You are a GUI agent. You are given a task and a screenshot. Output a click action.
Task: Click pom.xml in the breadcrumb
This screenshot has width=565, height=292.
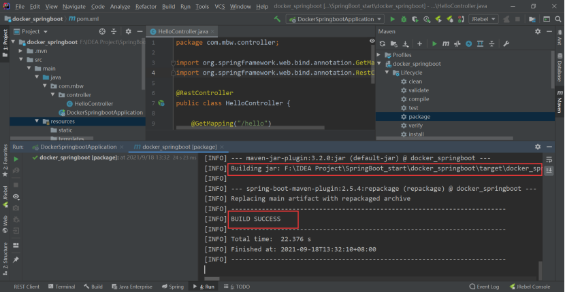(85, 19)
